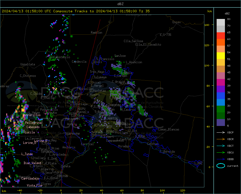Click the Capdevila label
Image resolution: width=241 pixels, height=194 pixels.
tap(79, 62)
